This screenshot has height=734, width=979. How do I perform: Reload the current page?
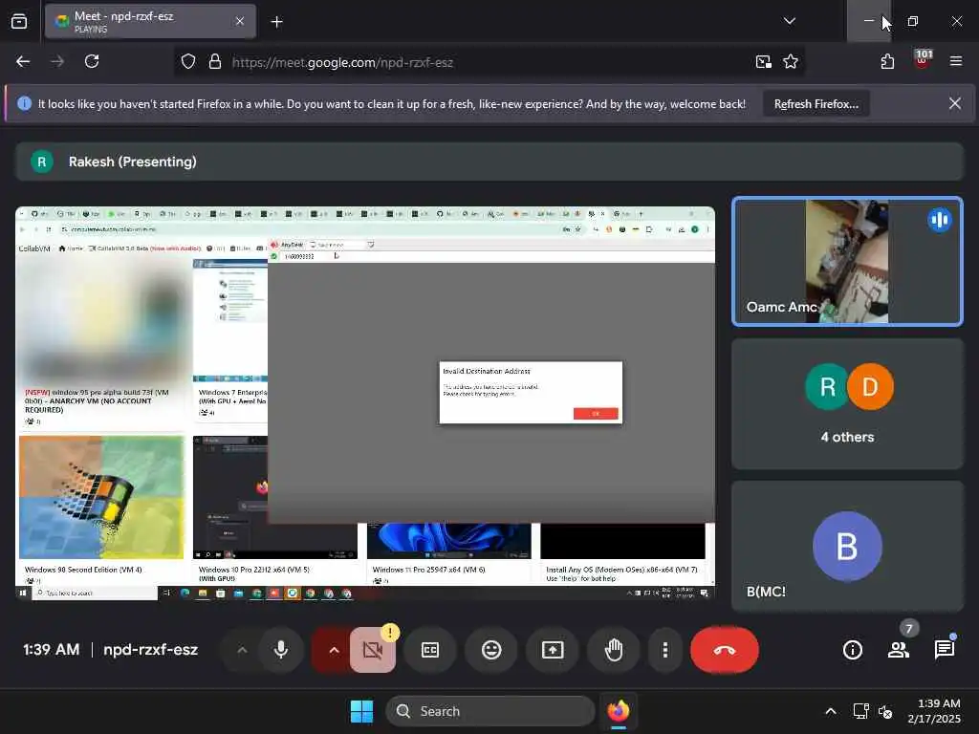pos(92,61)
